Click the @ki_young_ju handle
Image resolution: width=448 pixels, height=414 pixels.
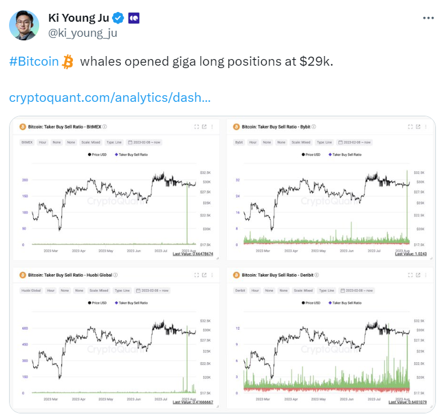click(x=83, y=33)
